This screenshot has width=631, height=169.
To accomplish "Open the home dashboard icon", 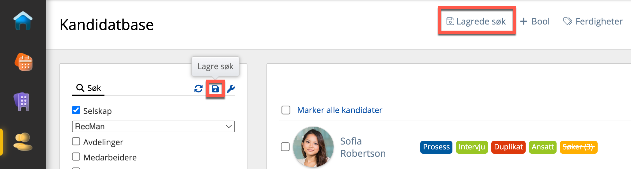I will (x=23, y=21).
